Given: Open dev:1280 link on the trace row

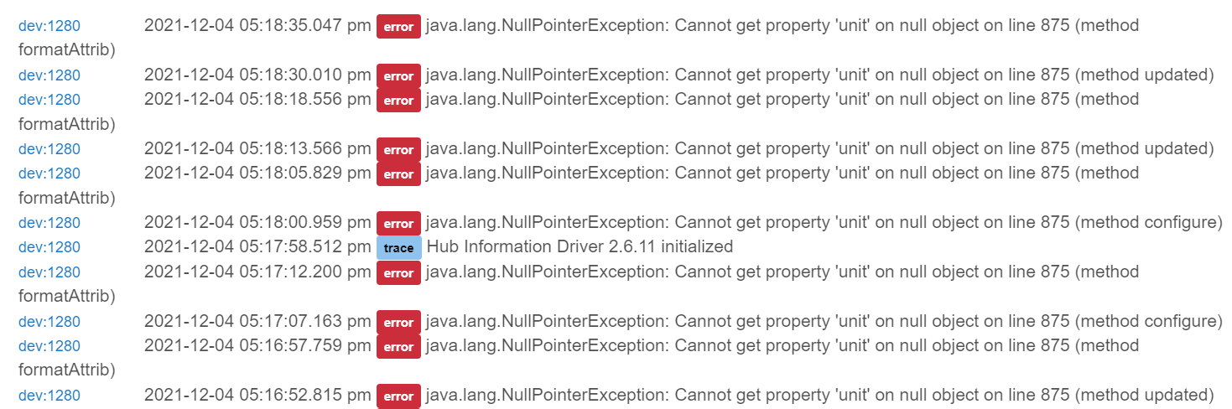Looking at the screenshot, I should pyautogui.click(x=49, y=247).
